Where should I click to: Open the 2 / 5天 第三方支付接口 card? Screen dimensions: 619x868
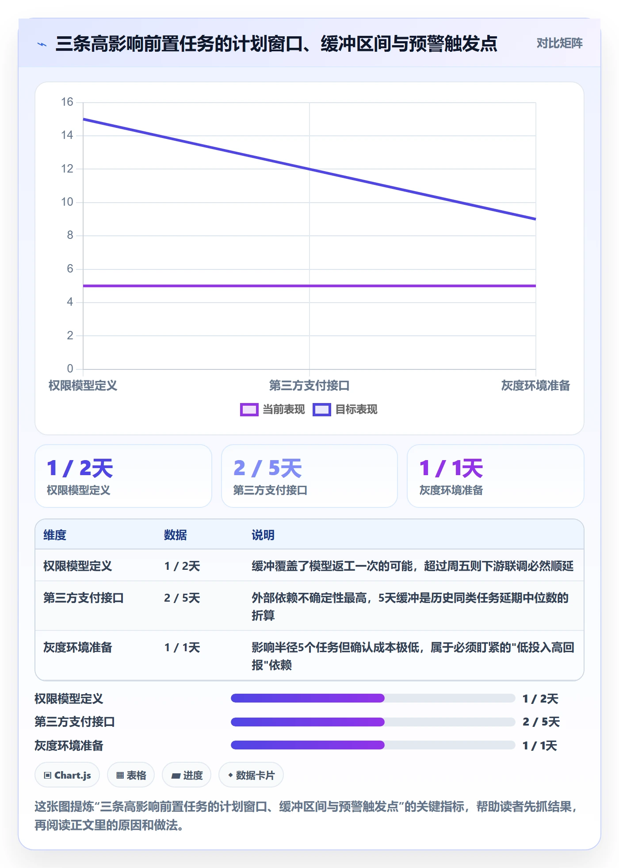(309, 476)
